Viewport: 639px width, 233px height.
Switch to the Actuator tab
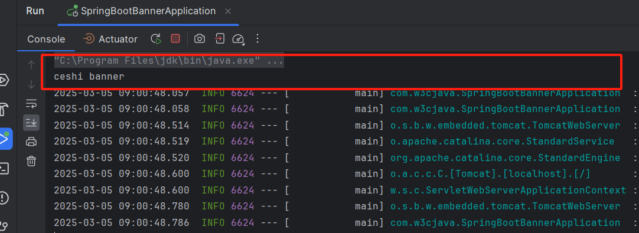(x=110, y=39)
